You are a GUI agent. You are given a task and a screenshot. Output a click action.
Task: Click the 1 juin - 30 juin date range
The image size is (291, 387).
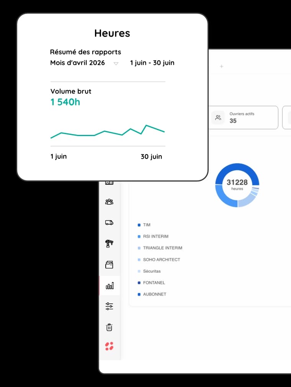(x=152, y=63)
